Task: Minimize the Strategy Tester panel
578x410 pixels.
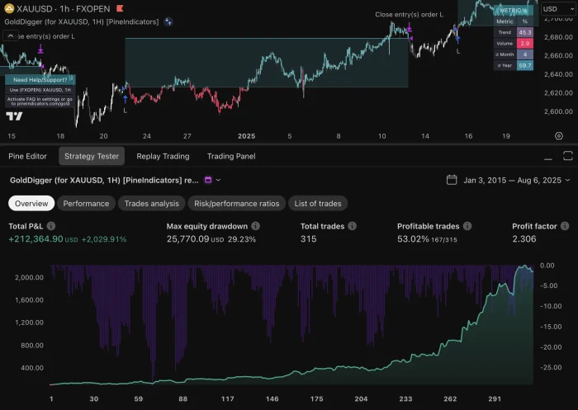Action: coord(548,156)
